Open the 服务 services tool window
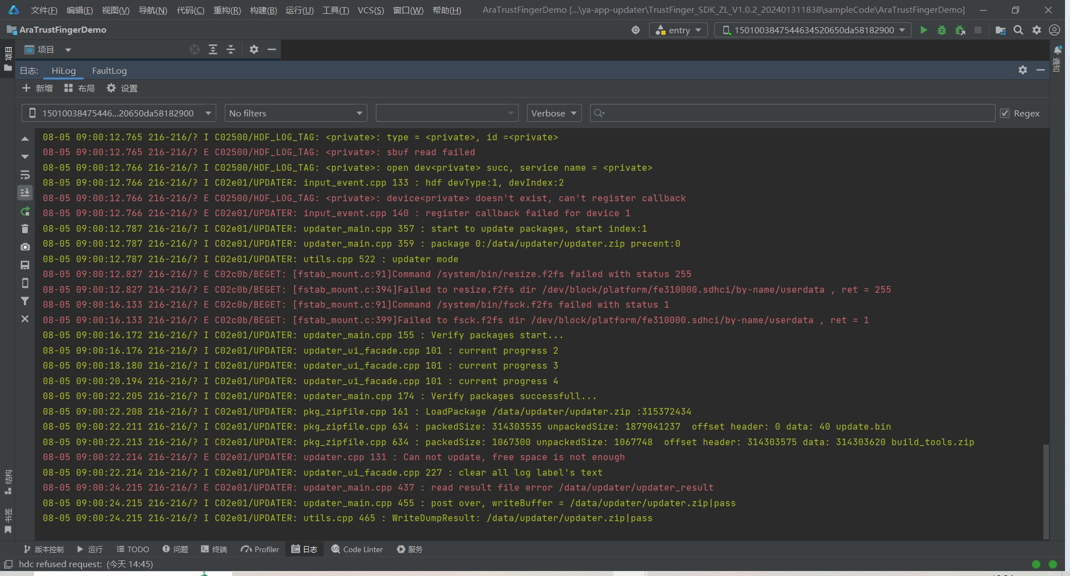This screenshot has width=1070, height=576. click(410, 549)
